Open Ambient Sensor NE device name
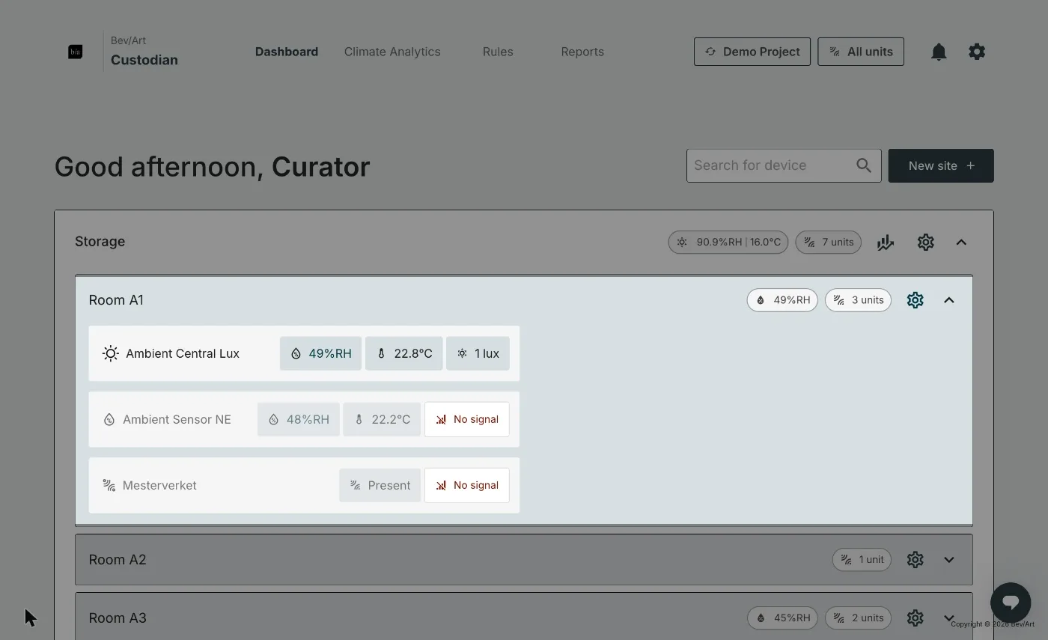1048x640 pixels. click(177, 419)
